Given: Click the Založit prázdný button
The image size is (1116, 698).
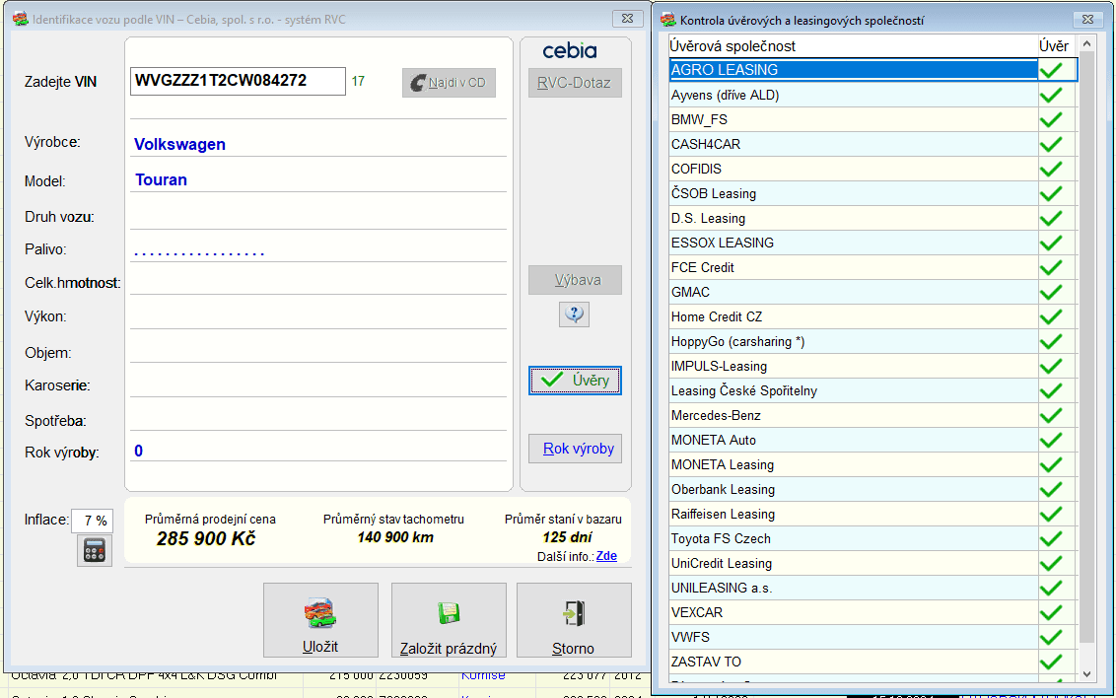Looking at the screenshot, I should pyautogui.click(x=449, y=620).
